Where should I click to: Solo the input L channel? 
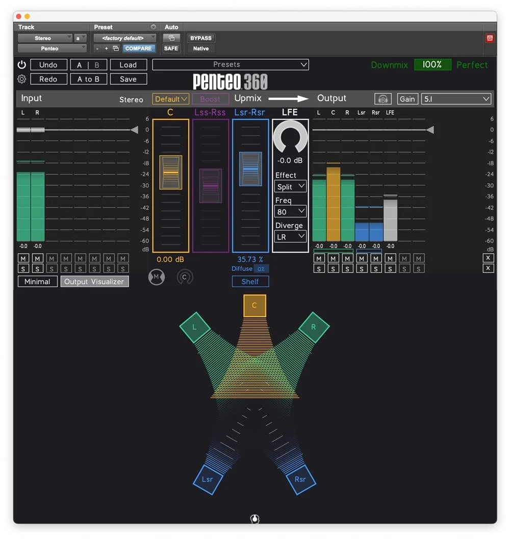pos(23,269)
